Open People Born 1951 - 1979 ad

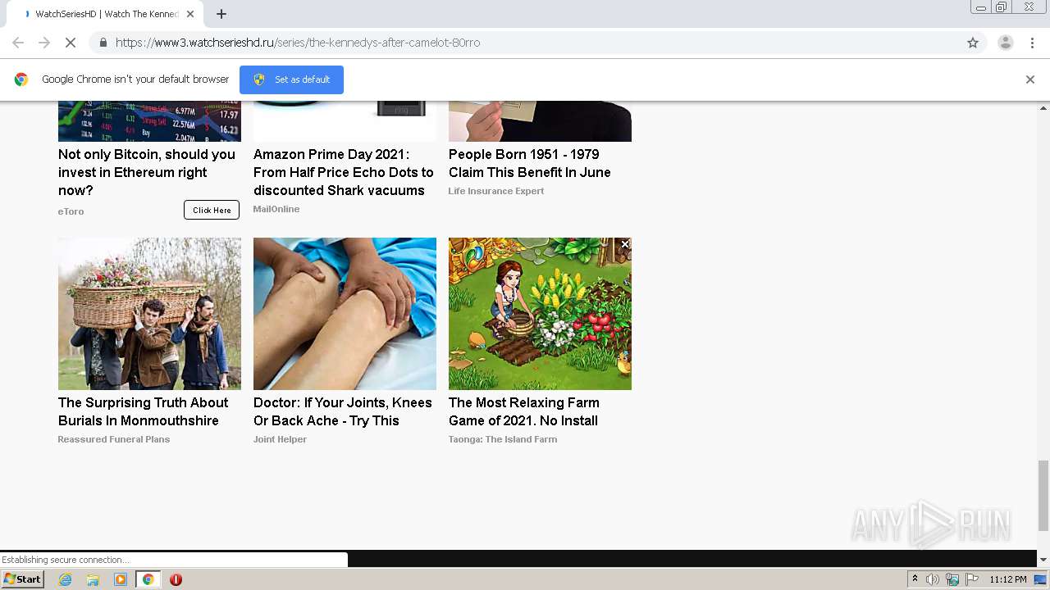click(530, 163)
